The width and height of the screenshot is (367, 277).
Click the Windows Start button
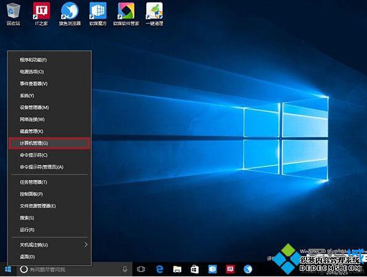pos(8,269)
